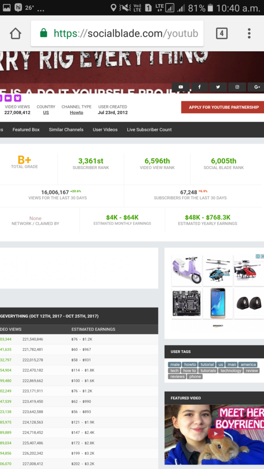Viewport: 264px width, 469px height.
Task: Select the 'phone' user tag
Action: click(195, 376)
